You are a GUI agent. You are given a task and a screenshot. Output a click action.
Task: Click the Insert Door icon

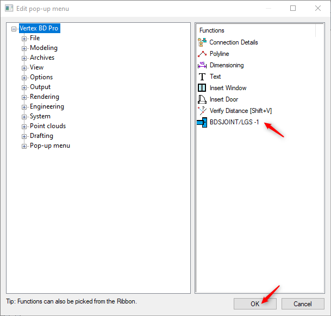point(202,99)
